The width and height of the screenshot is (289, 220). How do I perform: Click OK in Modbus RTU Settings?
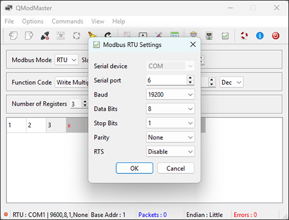click(134, 168)
